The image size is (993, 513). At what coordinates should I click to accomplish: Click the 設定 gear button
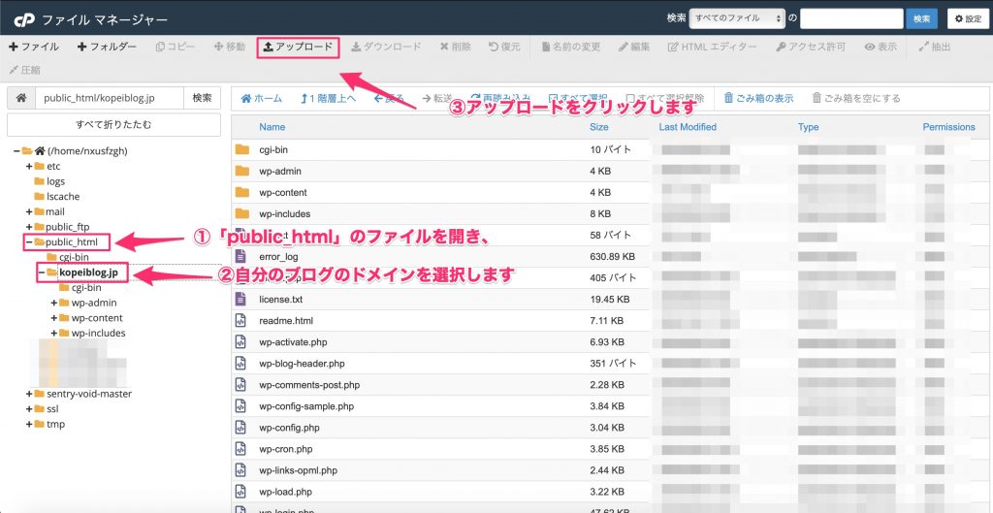point(968,18)
